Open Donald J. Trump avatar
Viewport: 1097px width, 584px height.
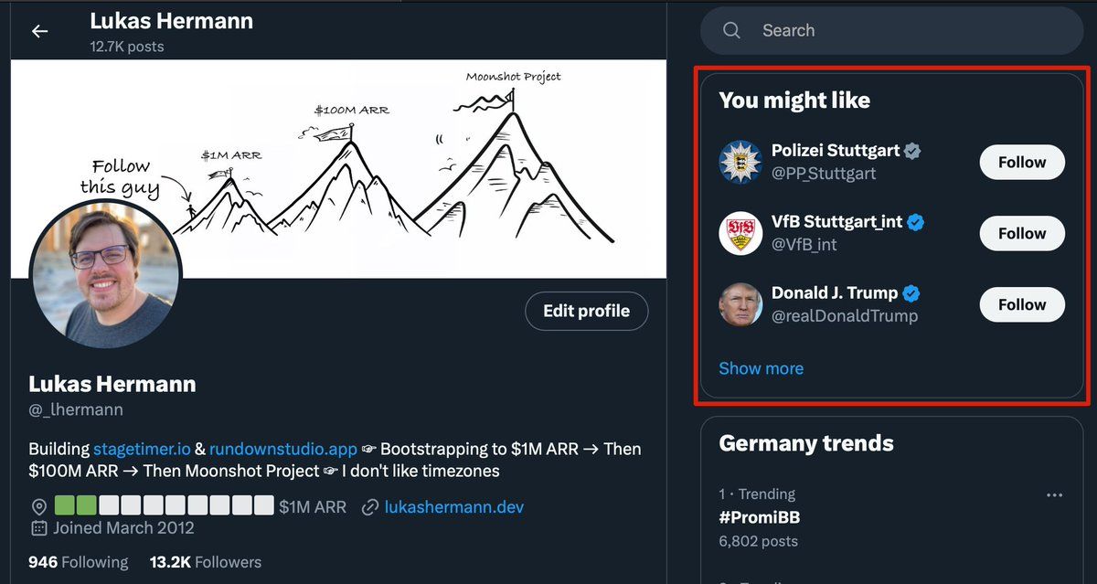[x=740, y=304]
